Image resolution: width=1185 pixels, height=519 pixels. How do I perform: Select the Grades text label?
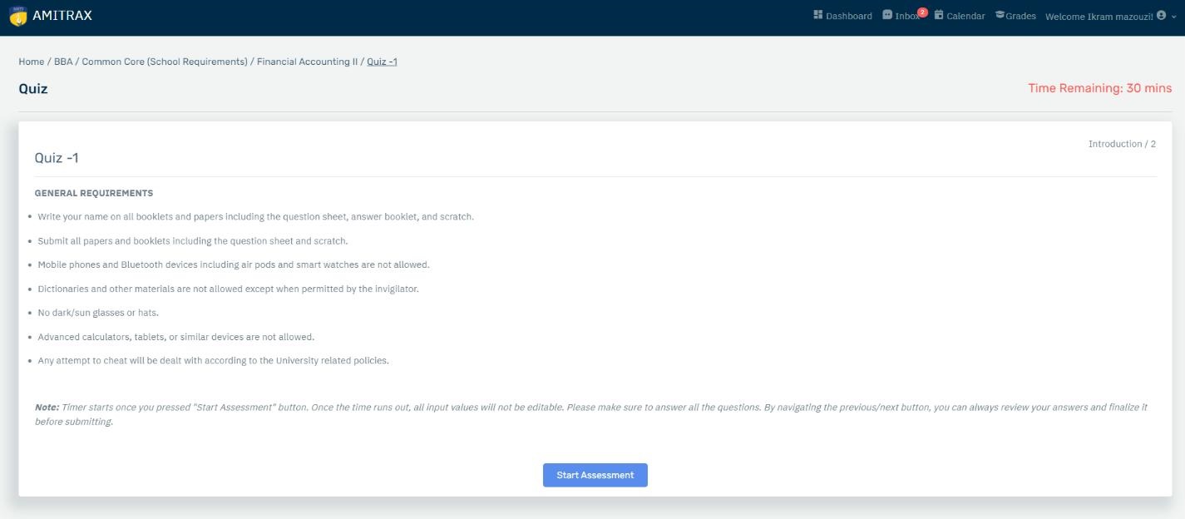coord(1020,16)
